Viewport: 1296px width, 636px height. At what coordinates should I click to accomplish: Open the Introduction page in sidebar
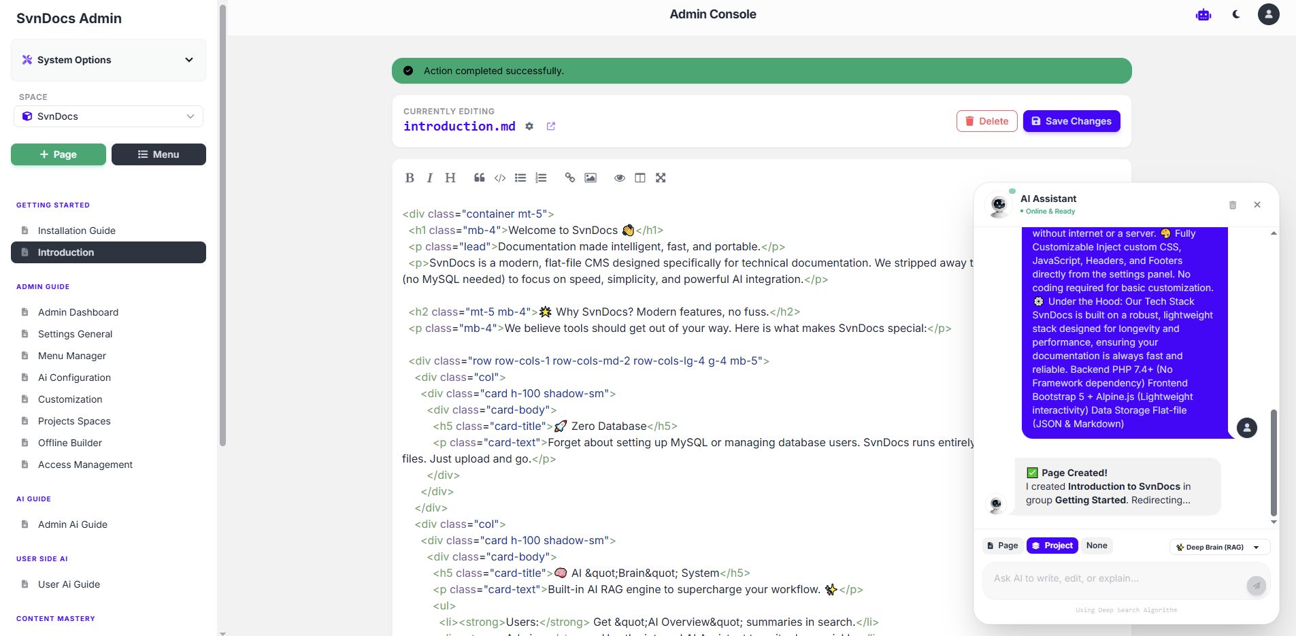[108, 252]
